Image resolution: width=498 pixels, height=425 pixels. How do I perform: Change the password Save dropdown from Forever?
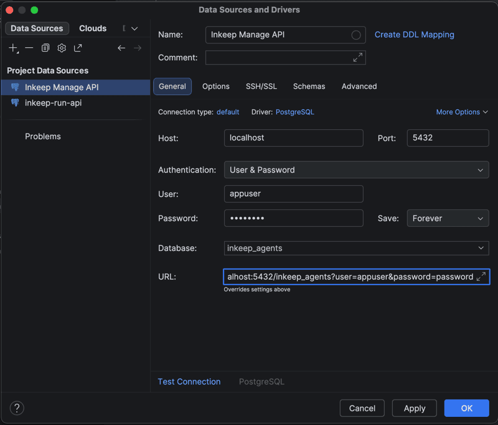pyautogui.click(x=448, y=218)
